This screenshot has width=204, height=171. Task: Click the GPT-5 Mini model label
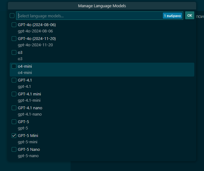(x=28, y=136)
